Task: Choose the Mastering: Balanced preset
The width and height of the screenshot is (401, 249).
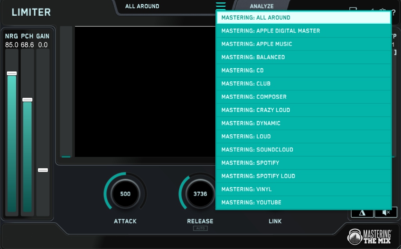Action: [x=303, y=57]
